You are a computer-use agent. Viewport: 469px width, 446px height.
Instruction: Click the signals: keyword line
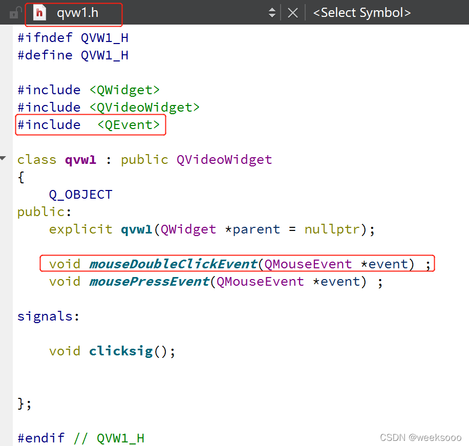coord(49,316)
